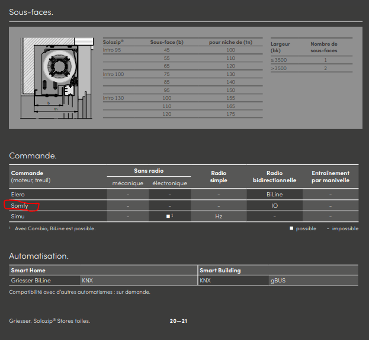The image size is (369, 340).
Task: Click the 'Intro 95' row label
Action: 112,50
